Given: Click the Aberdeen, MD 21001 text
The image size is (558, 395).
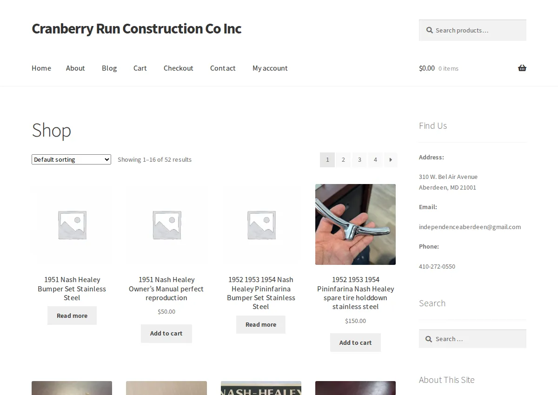Looking at the screenshot, I should (x=447, y=187).
